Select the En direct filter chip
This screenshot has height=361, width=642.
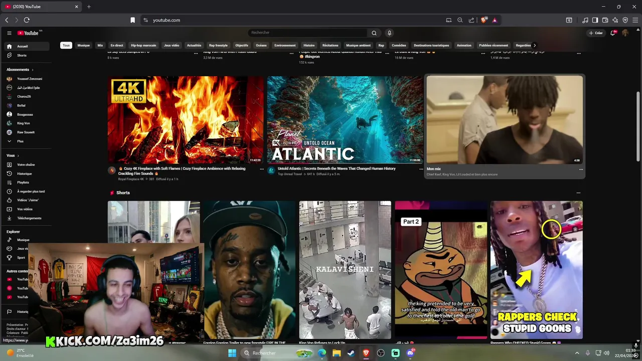point(117,45)
